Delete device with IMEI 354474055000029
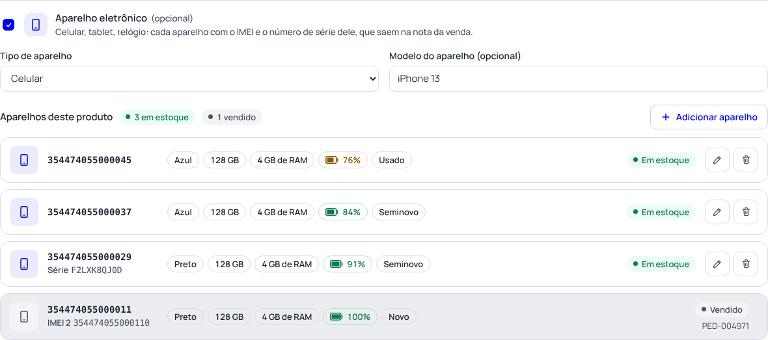The image size is (768, 340). (746, 264)
